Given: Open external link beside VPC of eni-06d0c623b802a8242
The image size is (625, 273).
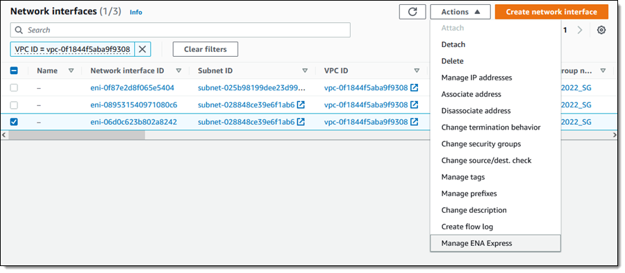Looking at the screenshot, I should 414,122.
